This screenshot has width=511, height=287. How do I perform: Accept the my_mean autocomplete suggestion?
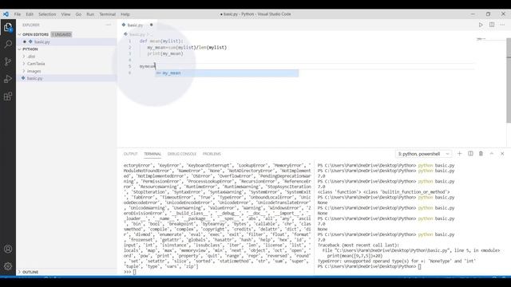click(227, 73)
